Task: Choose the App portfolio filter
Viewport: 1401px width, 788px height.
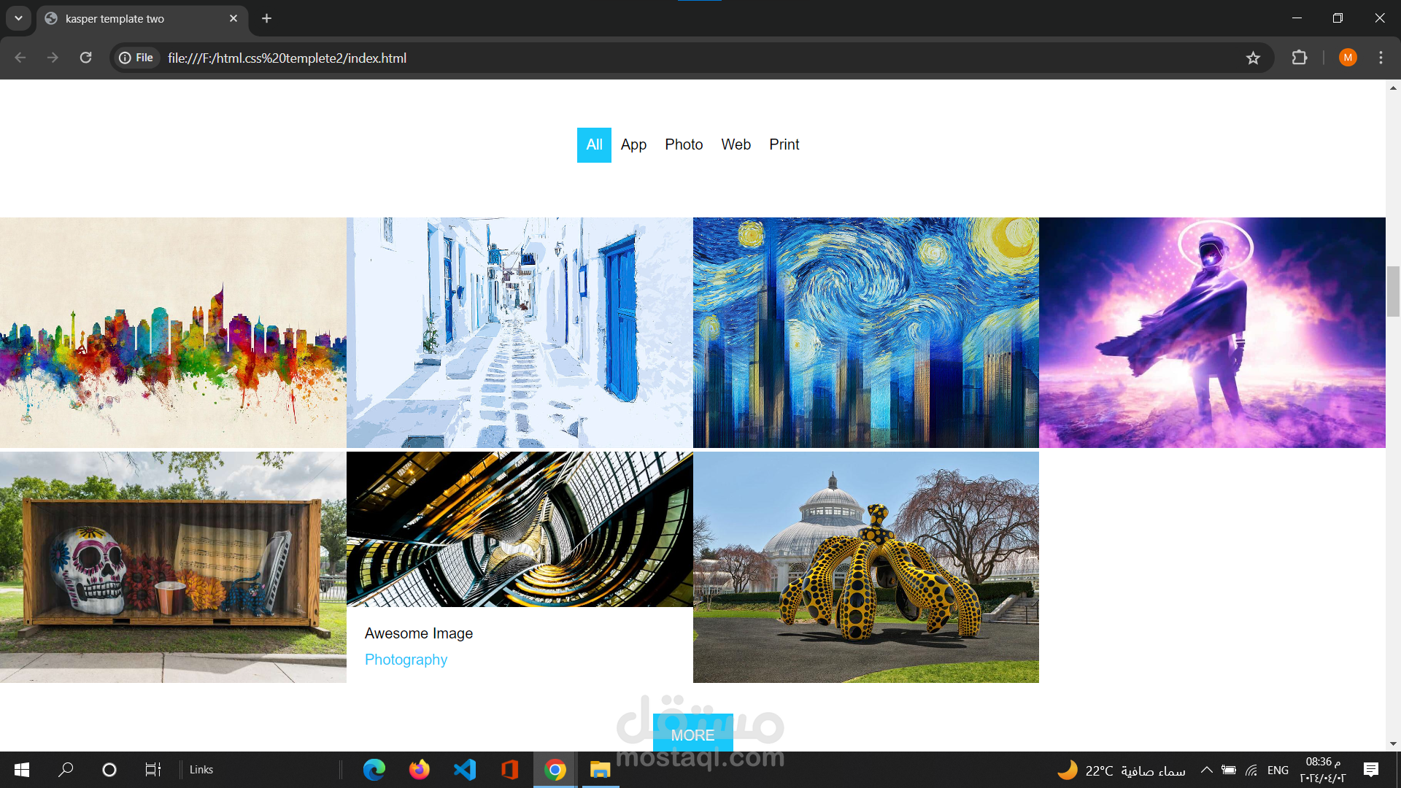Action: [633, 144]
